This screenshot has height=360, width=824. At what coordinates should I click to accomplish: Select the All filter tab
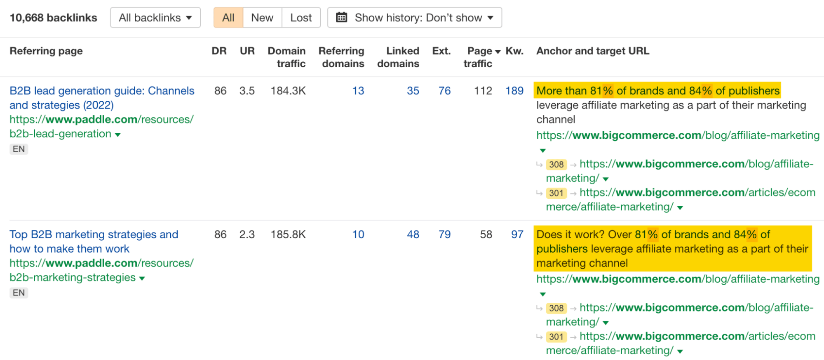click(x=228, y=18)
